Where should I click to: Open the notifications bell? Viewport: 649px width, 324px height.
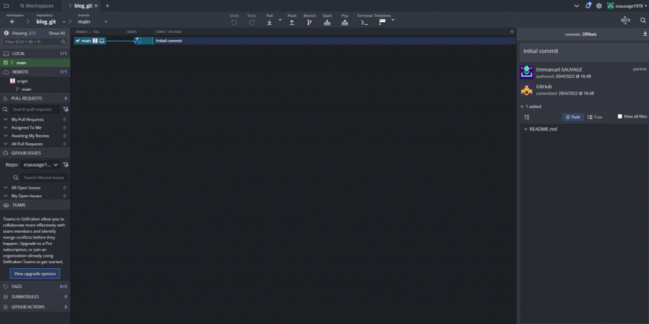tap(588, 6)
